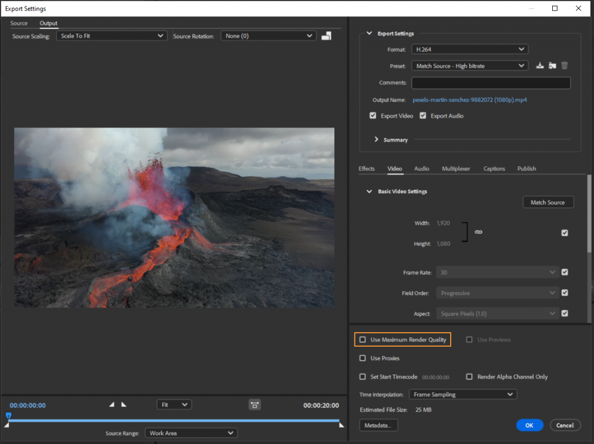The width and height of the screenshot is (594, 444).
Task: Set an In point on the preview timeline
Action: [112, 405]
